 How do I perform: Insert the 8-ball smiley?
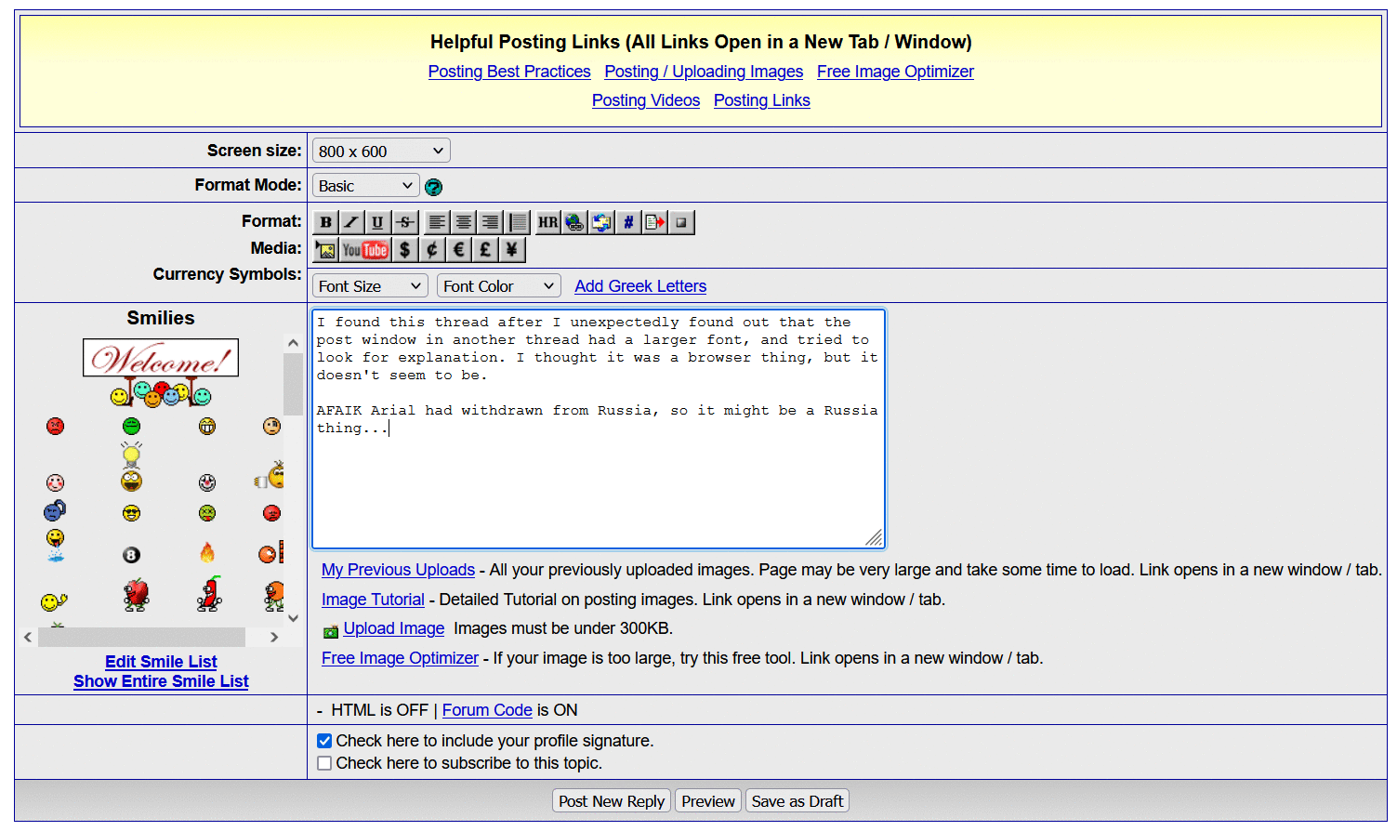click(131, 555)
